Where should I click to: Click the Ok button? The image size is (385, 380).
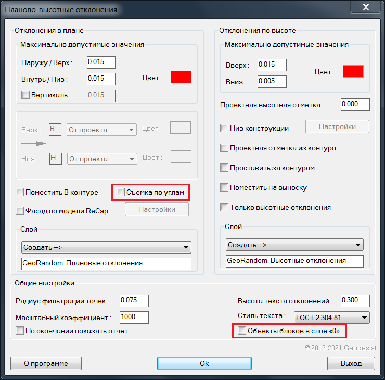(204, 363)
